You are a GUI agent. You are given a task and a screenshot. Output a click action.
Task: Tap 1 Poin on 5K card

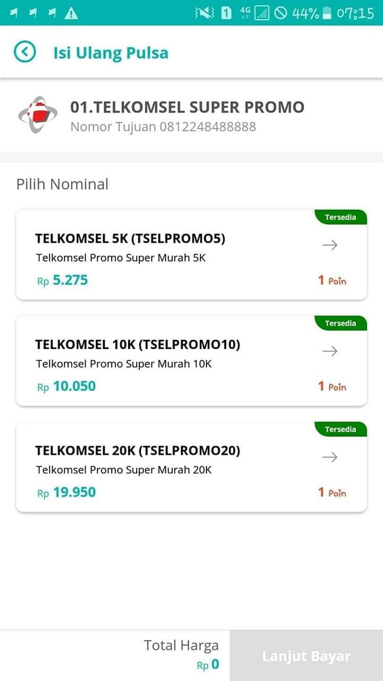332,280
